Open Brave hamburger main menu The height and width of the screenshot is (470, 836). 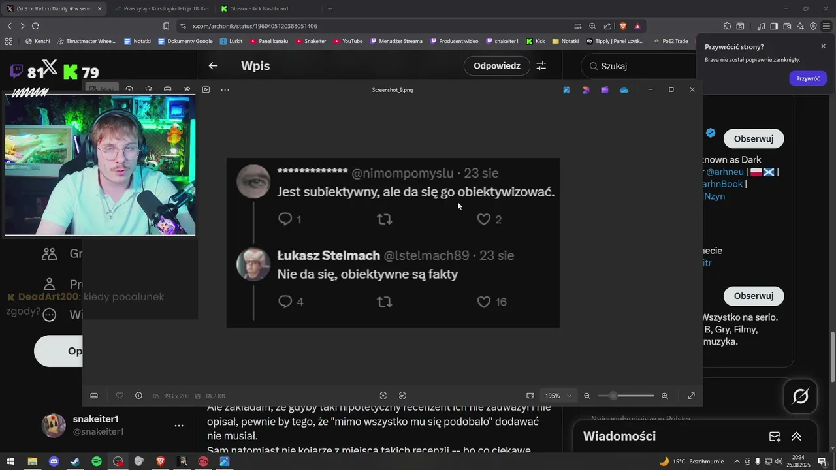826,26
